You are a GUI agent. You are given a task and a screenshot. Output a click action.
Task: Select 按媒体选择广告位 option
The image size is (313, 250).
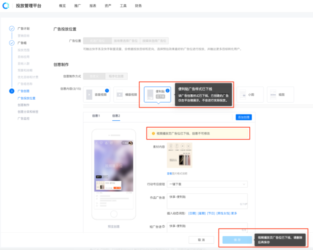click(154, 41)
